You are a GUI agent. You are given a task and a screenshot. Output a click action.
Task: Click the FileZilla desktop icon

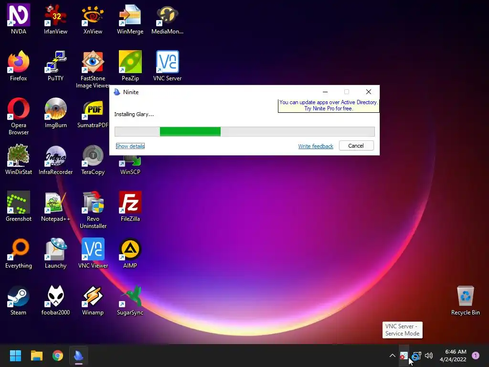[130, 206]
